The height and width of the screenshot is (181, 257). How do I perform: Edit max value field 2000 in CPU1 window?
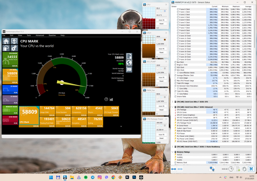pyautogui.click(x=161, y=36)
